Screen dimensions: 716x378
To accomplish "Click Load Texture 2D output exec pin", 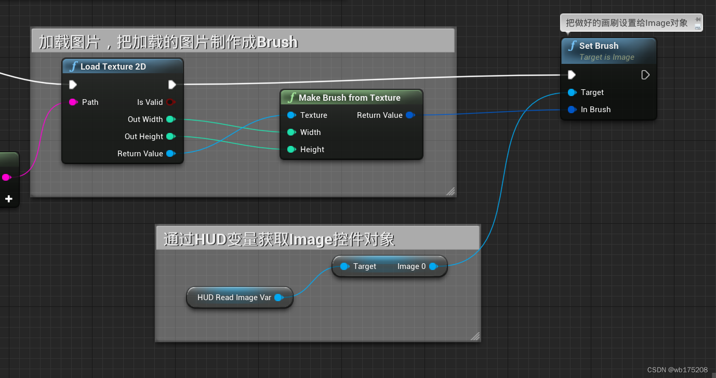I will pyautogui.click(x=172, y=85).
